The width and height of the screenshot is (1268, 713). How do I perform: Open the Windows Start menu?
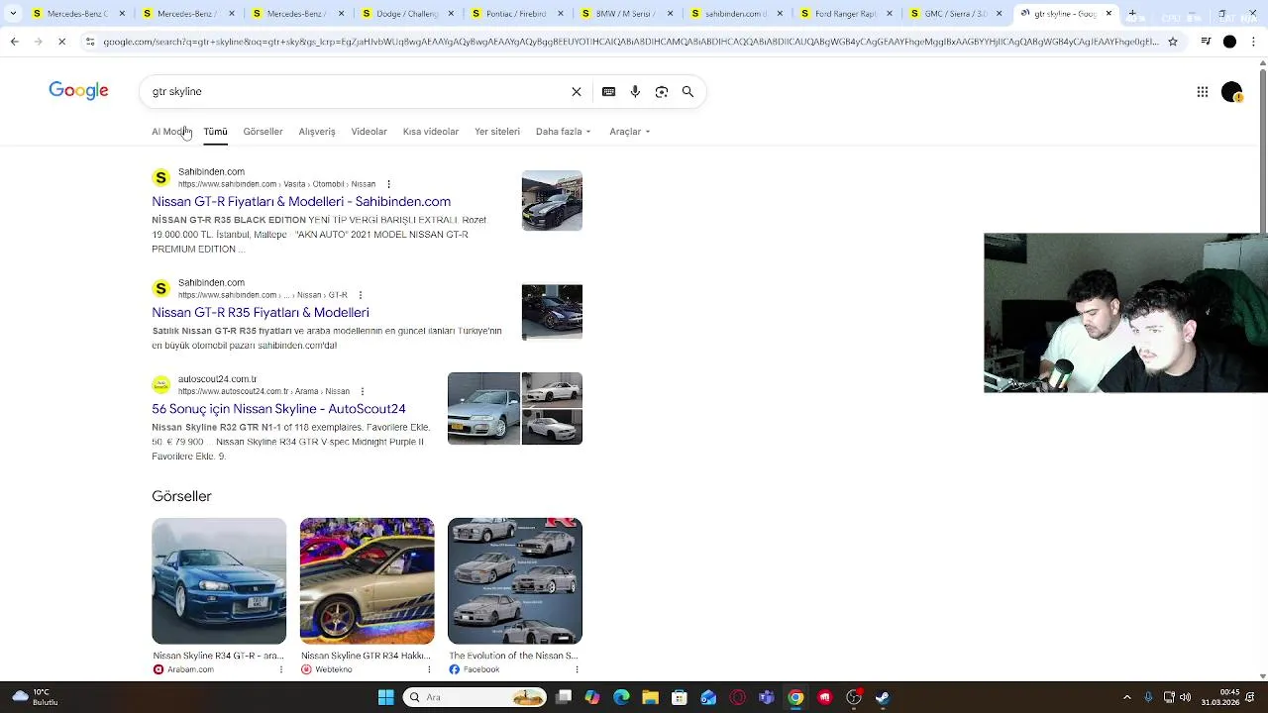click(385, 697)
